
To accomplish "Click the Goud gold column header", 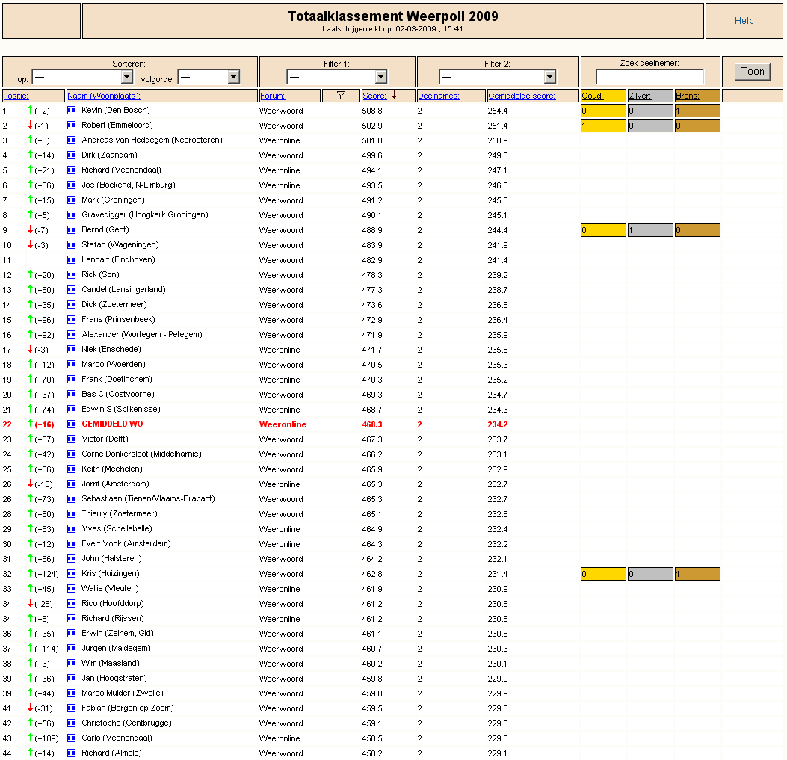I will 592,96.
